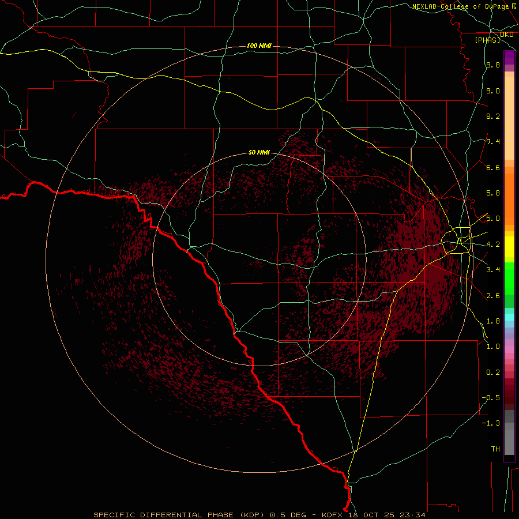The image size is (519, 519).
Task: Click the 2.6 scale value
Action: [x=493, y=296]
